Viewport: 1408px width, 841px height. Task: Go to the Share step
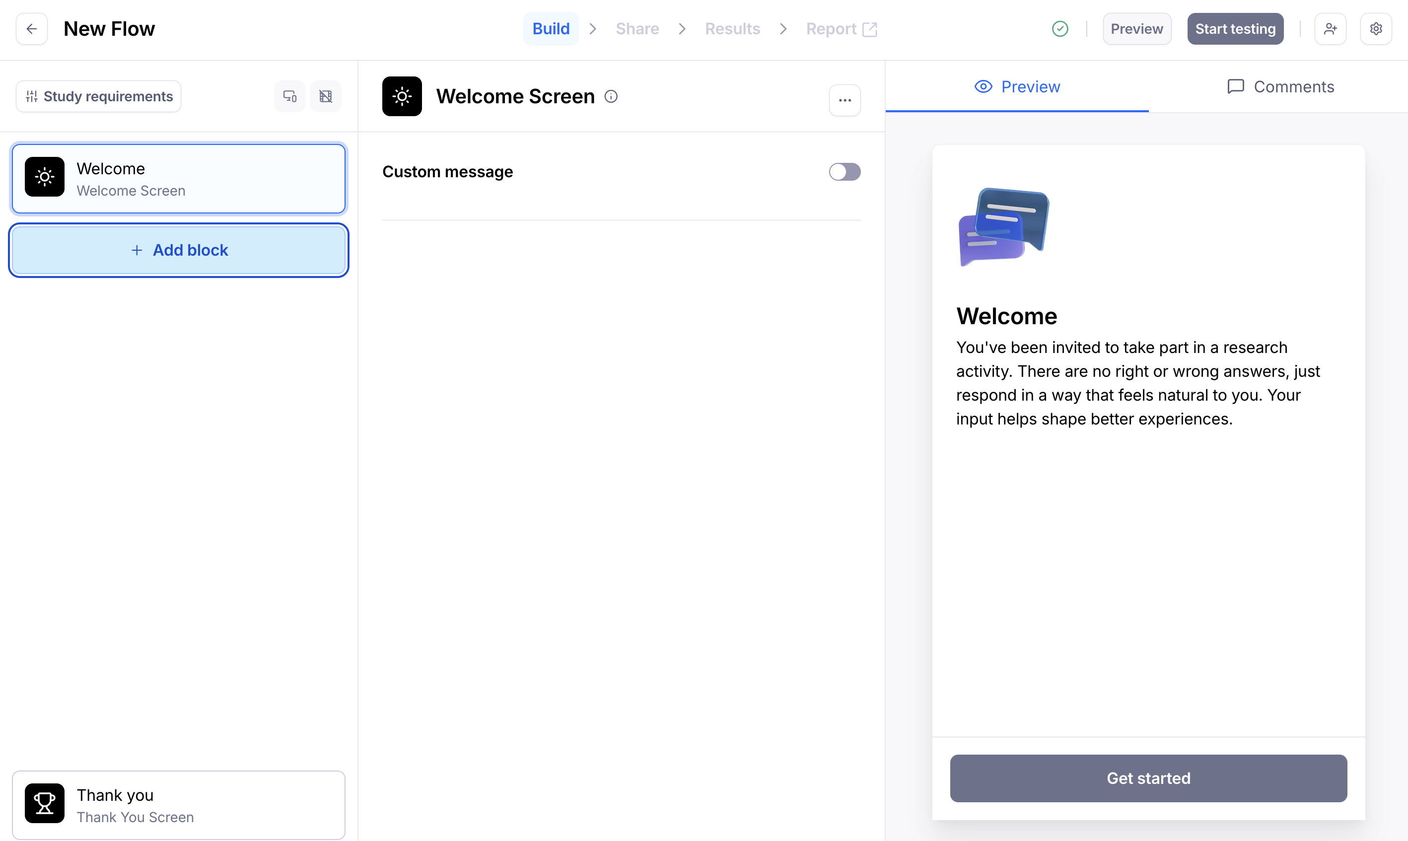pyautogui.click(x=637, y=29)
